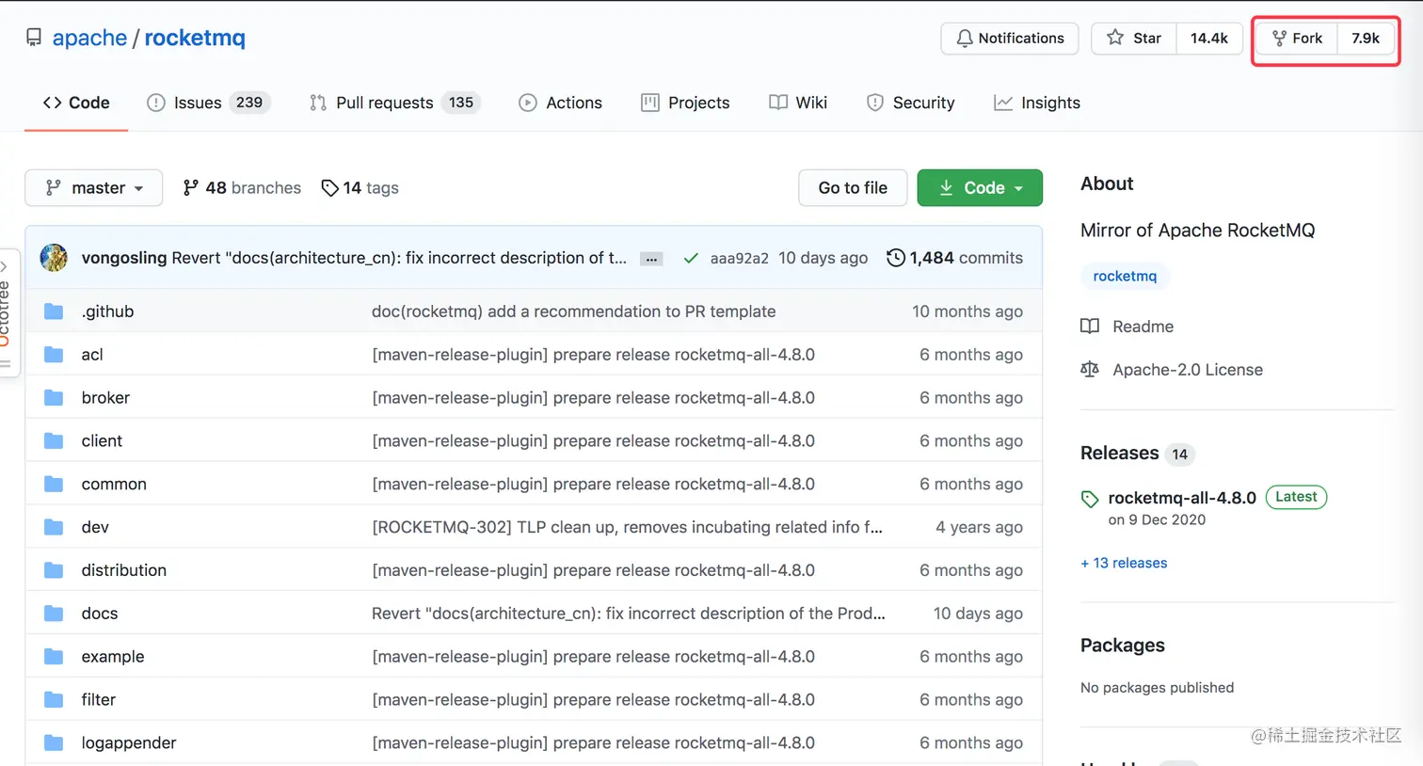Click the repository book icon beside apache
This screenshot has height=766, width=1423.
click(34, 38)
